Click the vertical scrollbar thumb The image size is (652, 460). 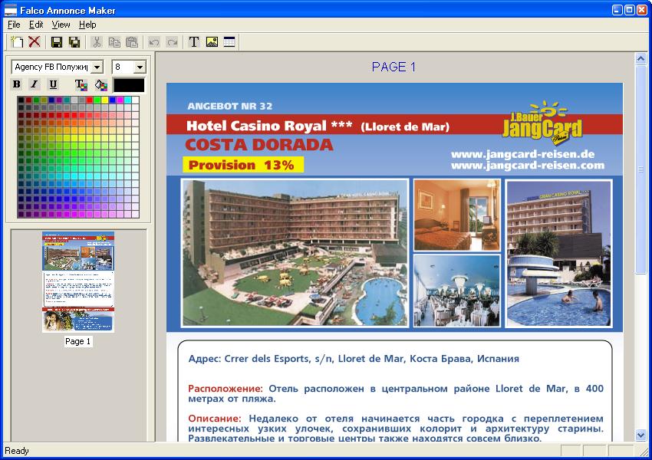pos(640,169)
